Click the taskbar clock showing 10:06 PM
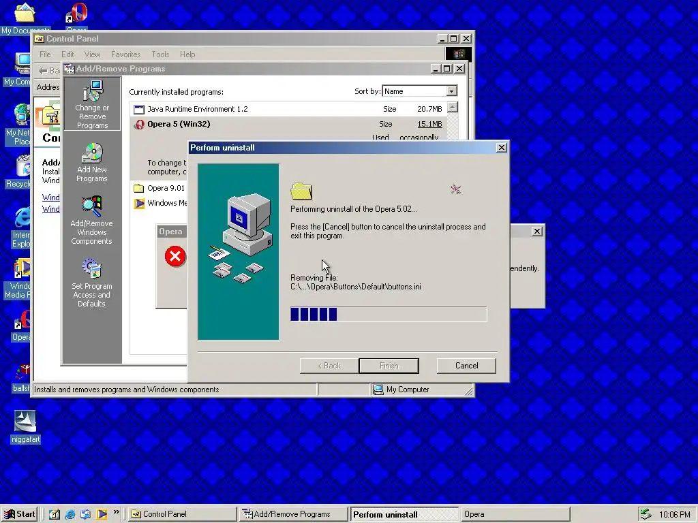 675,515
